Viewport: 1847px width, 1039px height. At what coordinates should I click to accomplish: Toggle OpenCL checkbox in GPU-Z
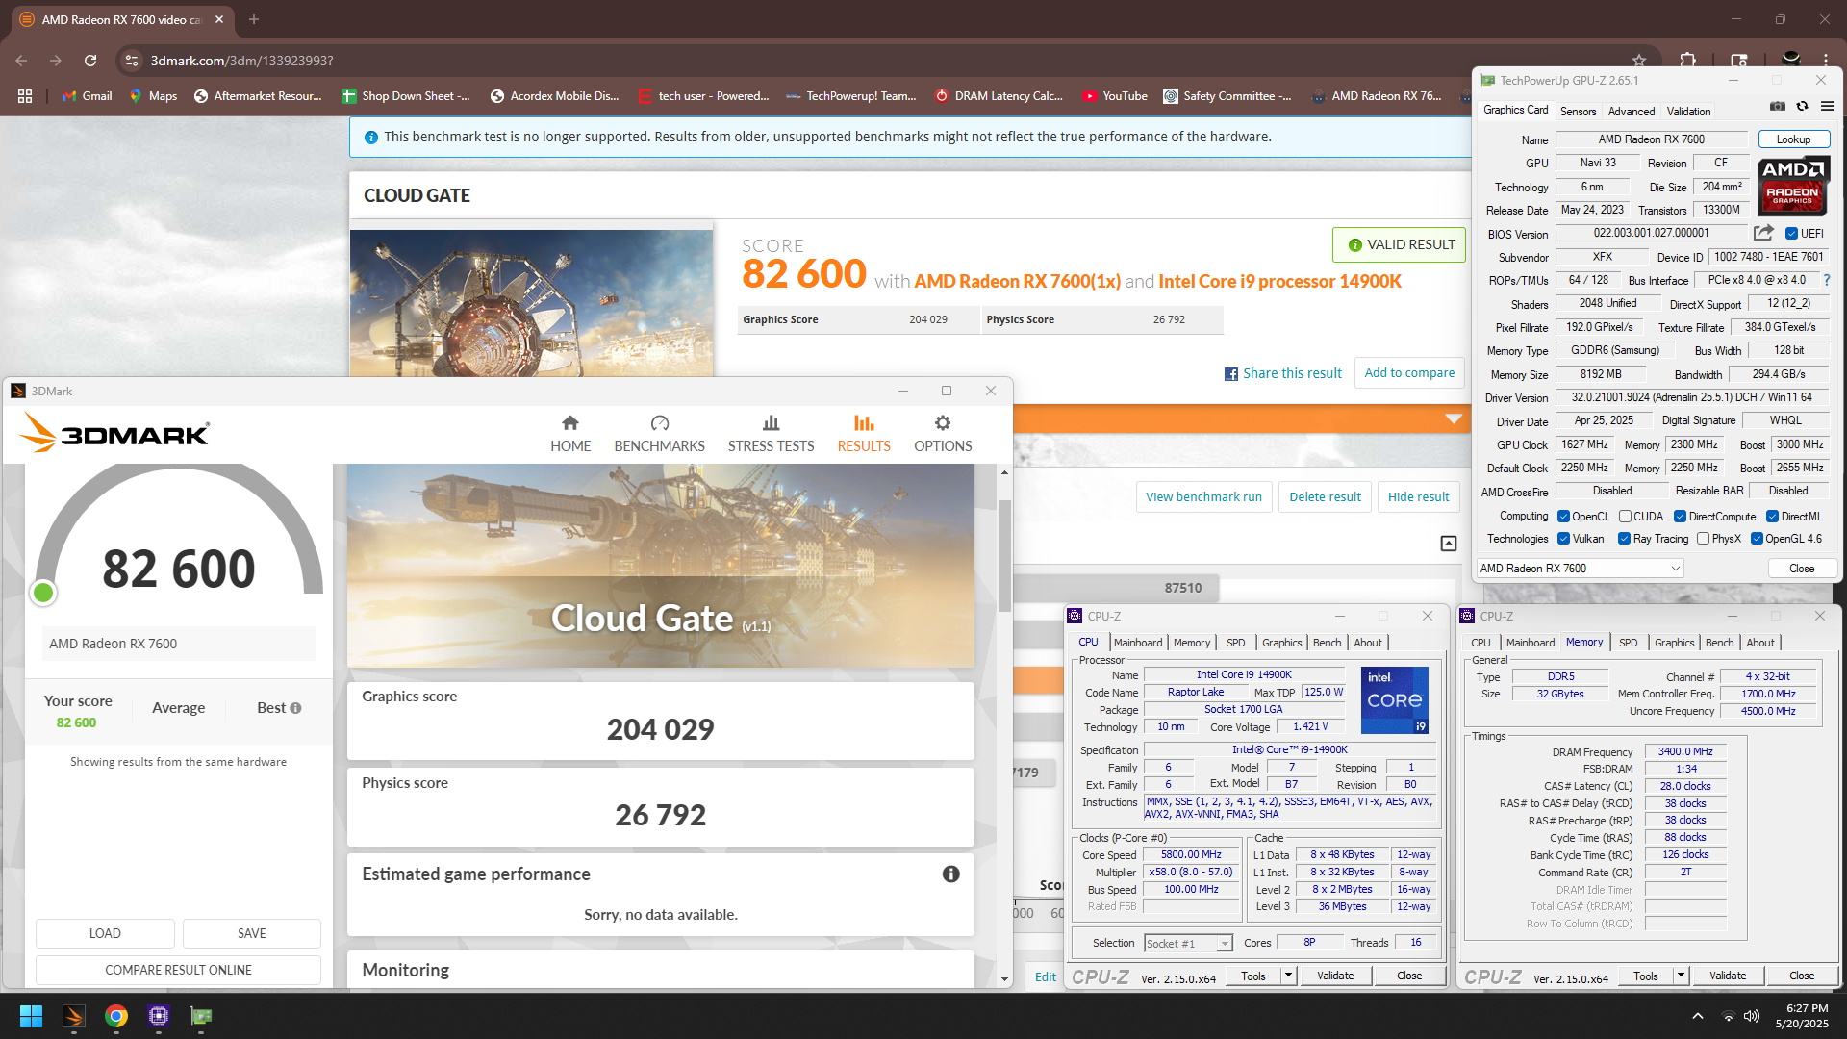coord(1563,517)
